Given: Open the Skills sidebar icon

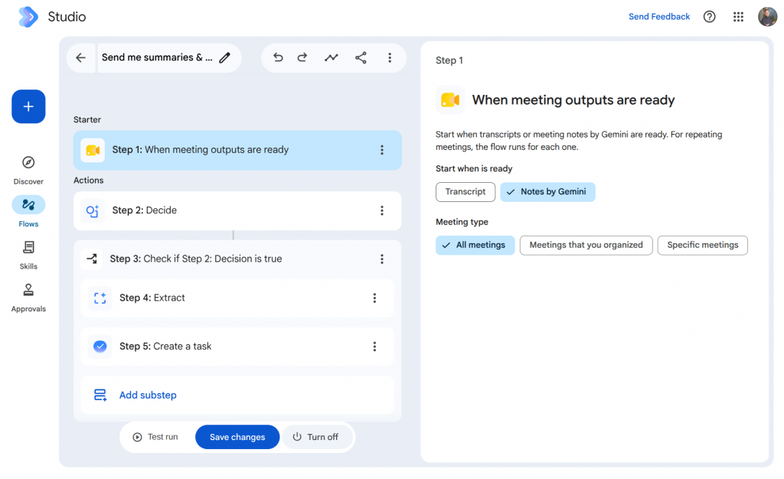Looking at the screenshot, I should 28,247.
